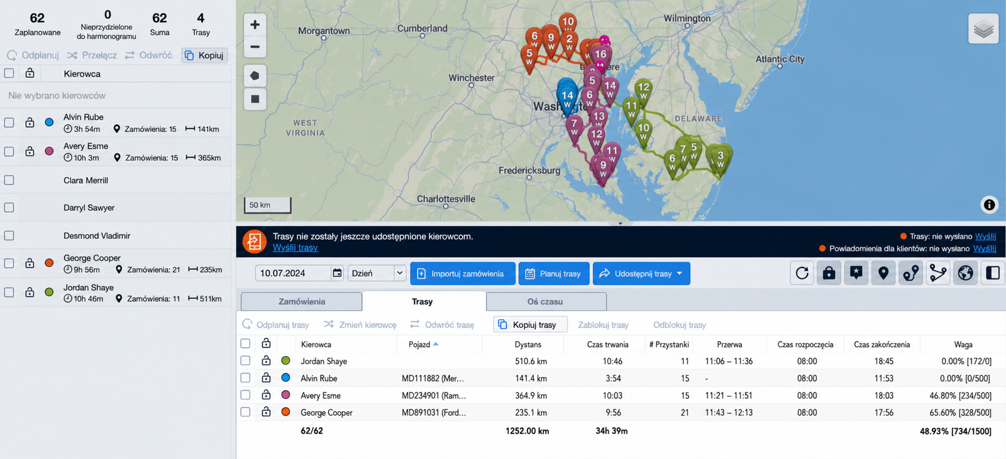Open the Dzień period dropdown
Viewport: 1006px width, 459px height.
[x=376, y=273]
